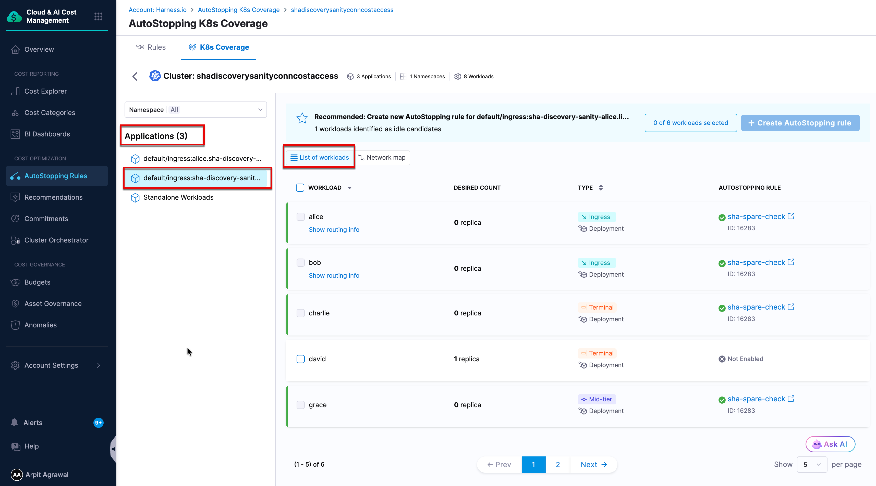Switch to List of workloads view

(x=320, y=158)
